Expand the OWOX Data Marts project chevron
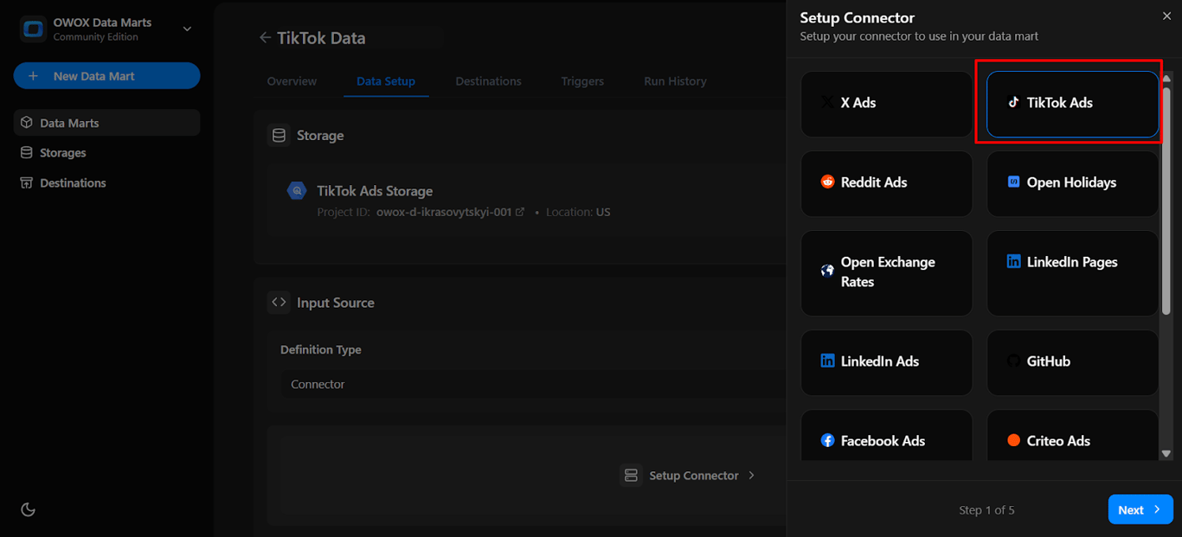 (x=187, y=29)
